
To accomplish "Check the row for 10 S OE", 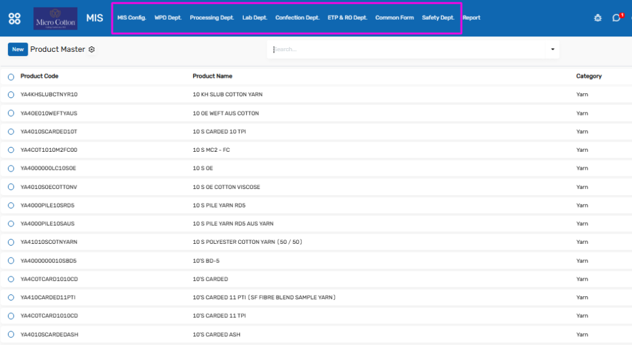I will [x=11, y=168].
